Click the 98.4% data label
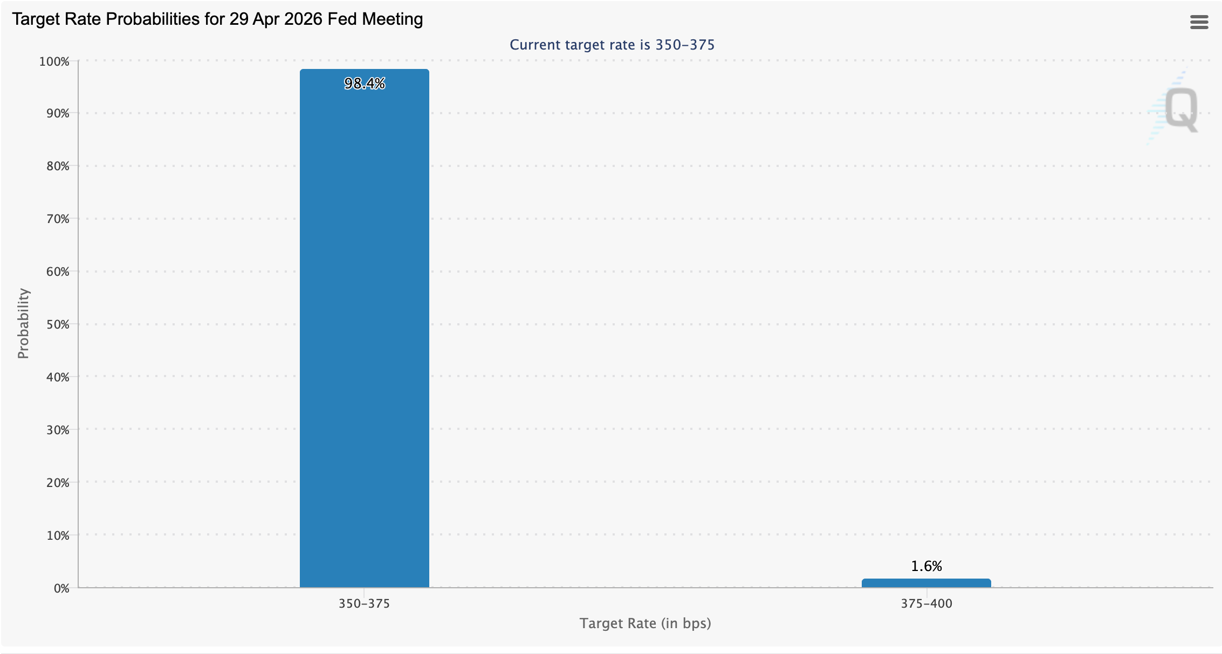This screenshot has height=654, width=1222. coord(365,84)
